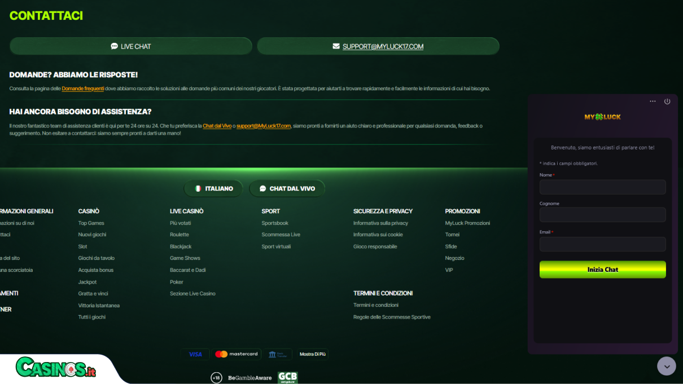Click the inline Chat dal Vivo link

(x=217, y=126)
